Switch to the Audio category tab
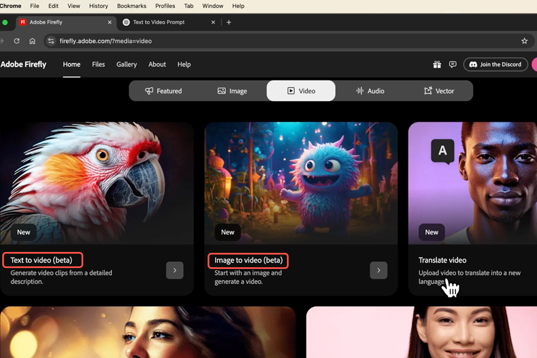 tap(370, 91)
